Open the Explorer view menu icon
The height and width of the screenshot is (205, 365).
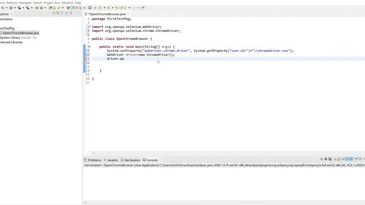tap(71, 13)
